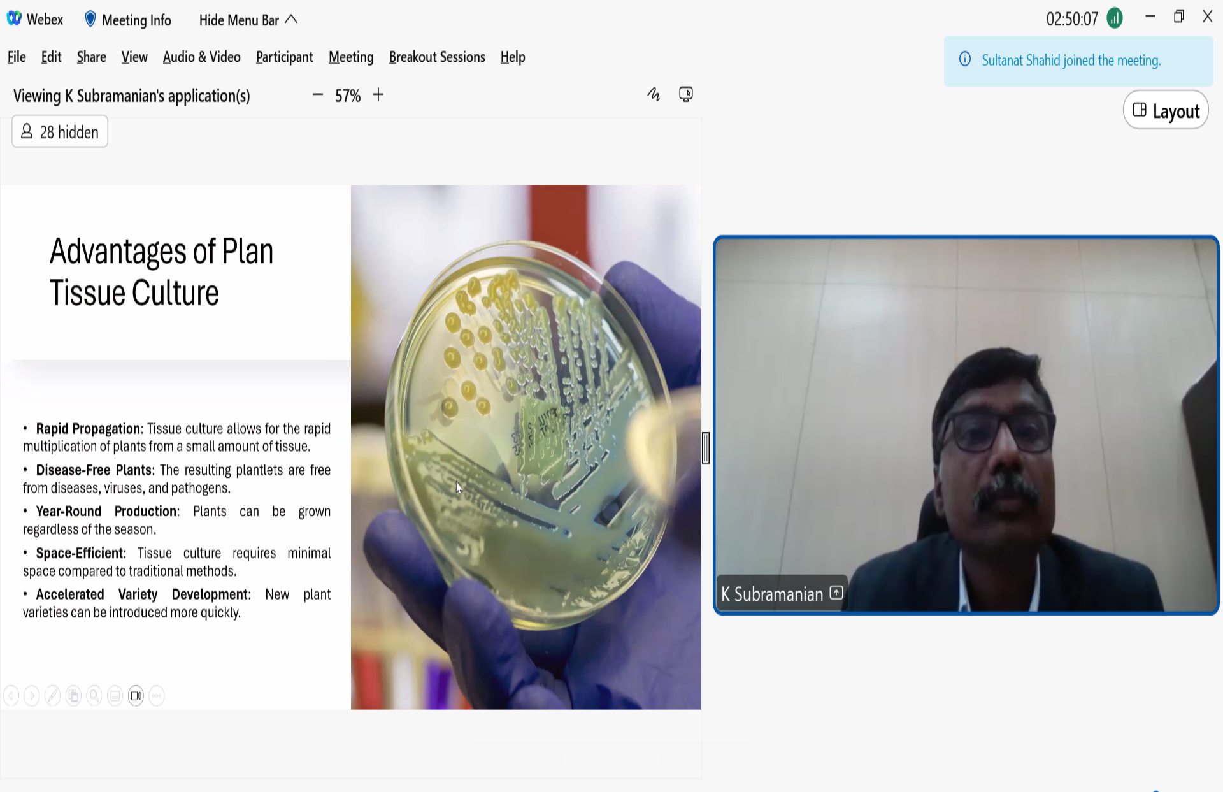
Task: Click the slideshow magnifier zoom icon
Action: pos(94,696)
